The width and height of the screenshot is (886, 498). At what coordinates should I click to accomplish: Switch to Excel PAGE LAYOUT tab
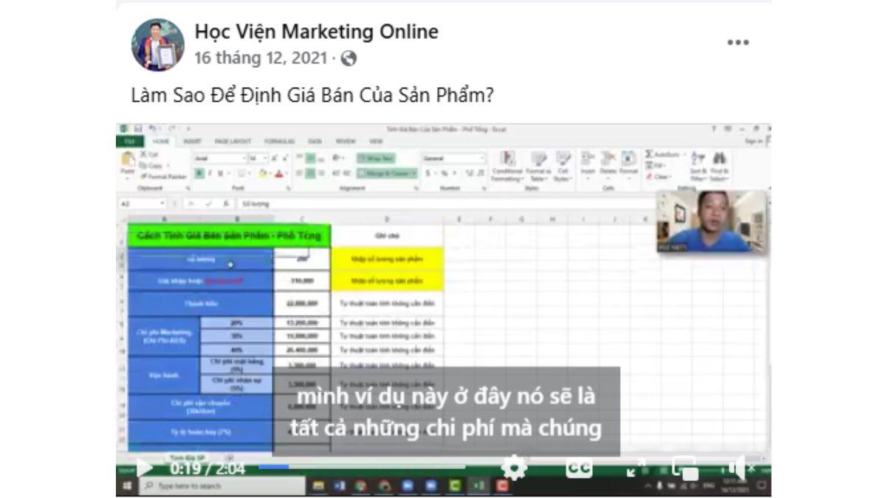[233, 141]
